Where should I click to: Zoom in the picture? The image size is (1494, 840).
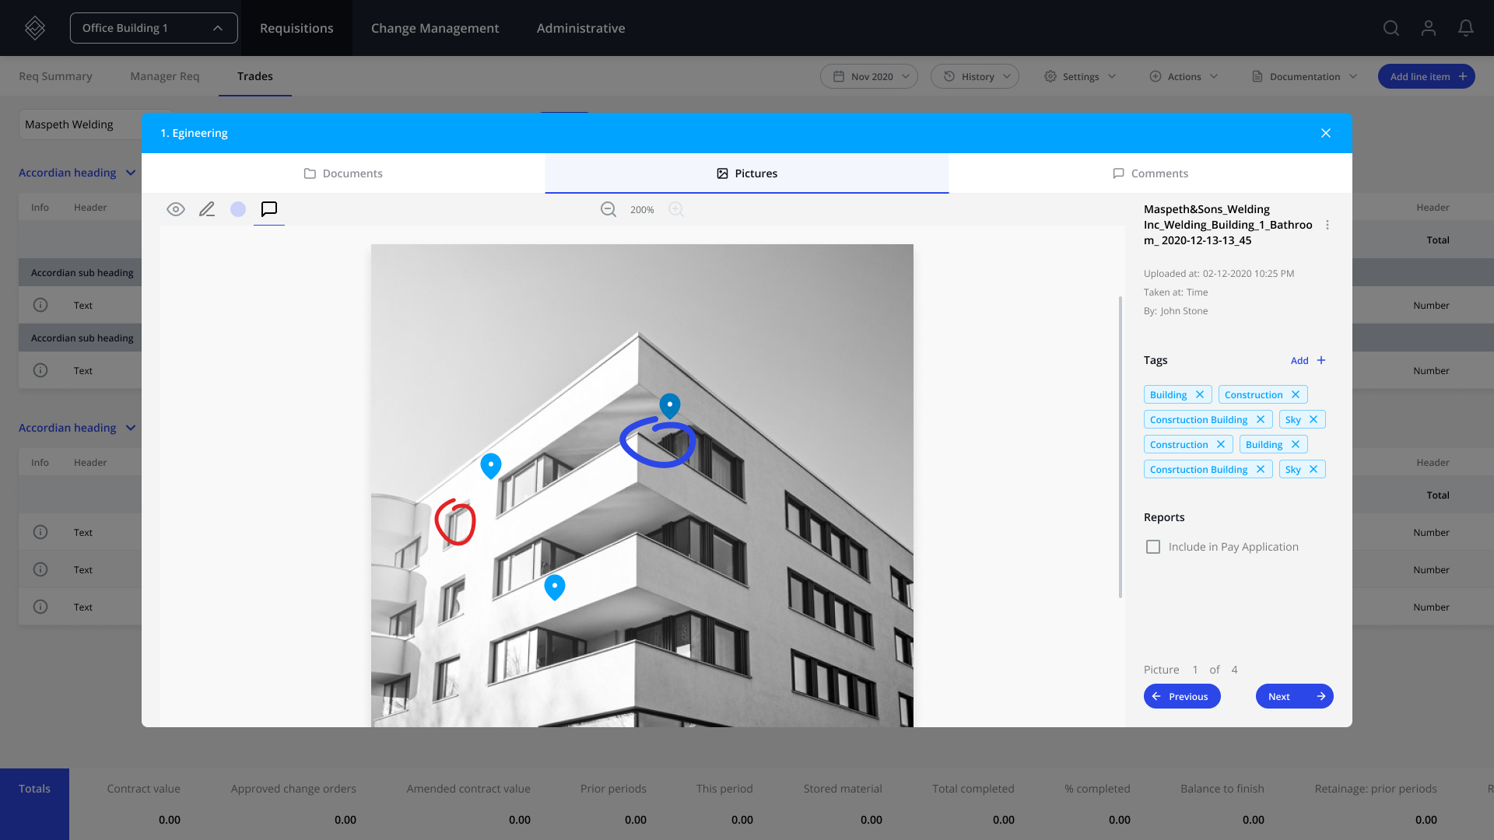(x=676, y=209)
